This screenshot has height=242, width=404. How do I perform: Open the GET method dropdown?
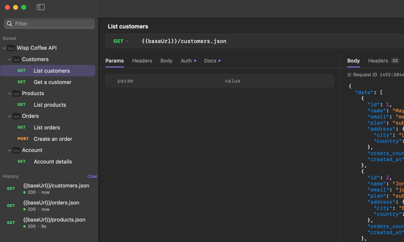coord(121,41)
